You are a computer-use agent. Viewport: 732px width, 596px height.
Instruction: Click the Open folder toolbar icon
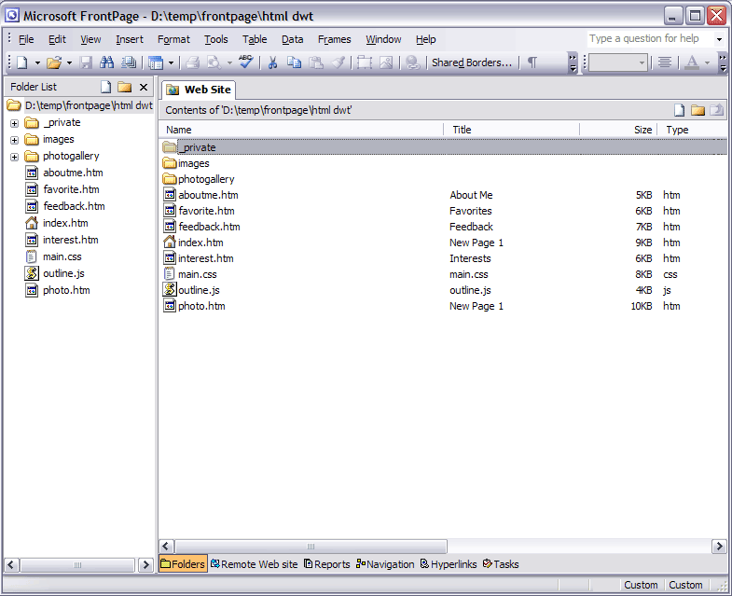pyautogui.click(x=54, y=62)
